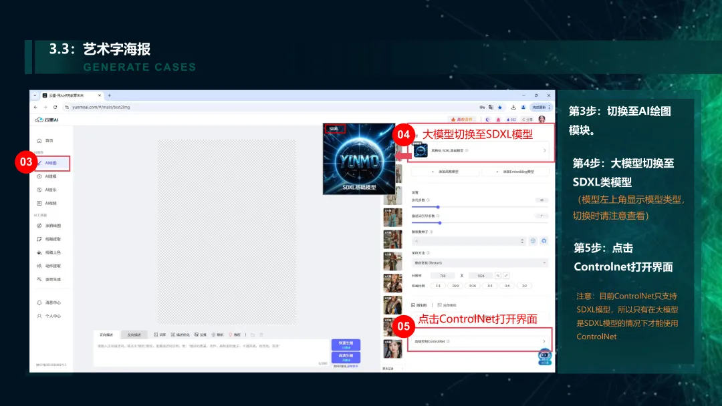722x406 pixels.
Task: Click the 高清生图 generate button
Action: coord(346,357)
